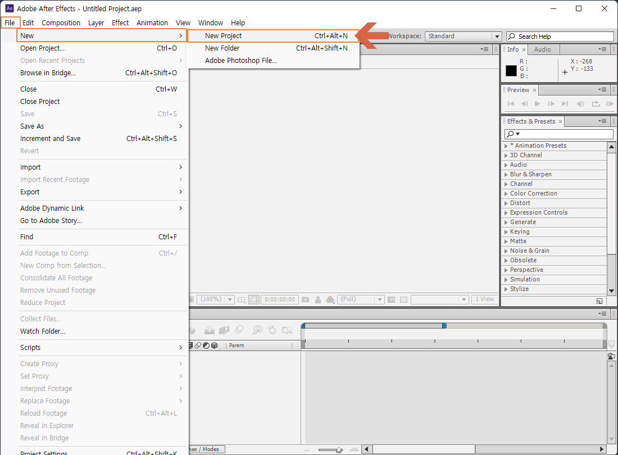Click the Last Frame button in Preview
Screen dimensions: 618x455
pos(565,103)
